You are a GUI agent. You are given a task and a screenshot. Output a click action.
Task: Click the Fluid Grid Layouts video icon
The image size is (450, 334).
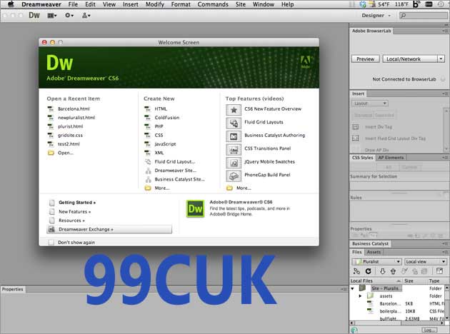(x=234, y=123)
